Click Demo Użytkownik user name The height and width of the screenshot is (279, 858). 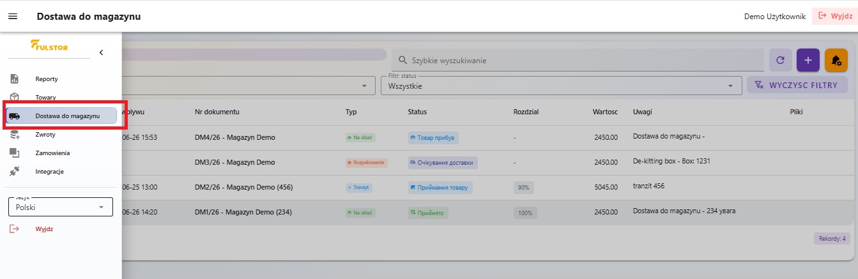point(775,17)
